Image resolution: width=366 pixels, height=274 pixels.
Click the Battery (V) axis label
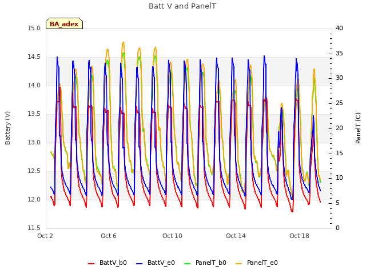pyautogui.click(x=7, y=128)
